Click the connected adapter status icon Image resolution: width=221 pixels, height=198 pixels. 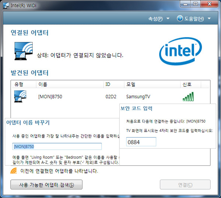click(24, 51)
